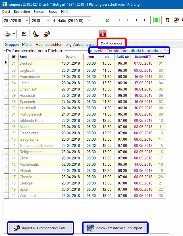Enable 'einzelne Termindaten direkt bearbeiten' checkbox

tap(165, 50)
